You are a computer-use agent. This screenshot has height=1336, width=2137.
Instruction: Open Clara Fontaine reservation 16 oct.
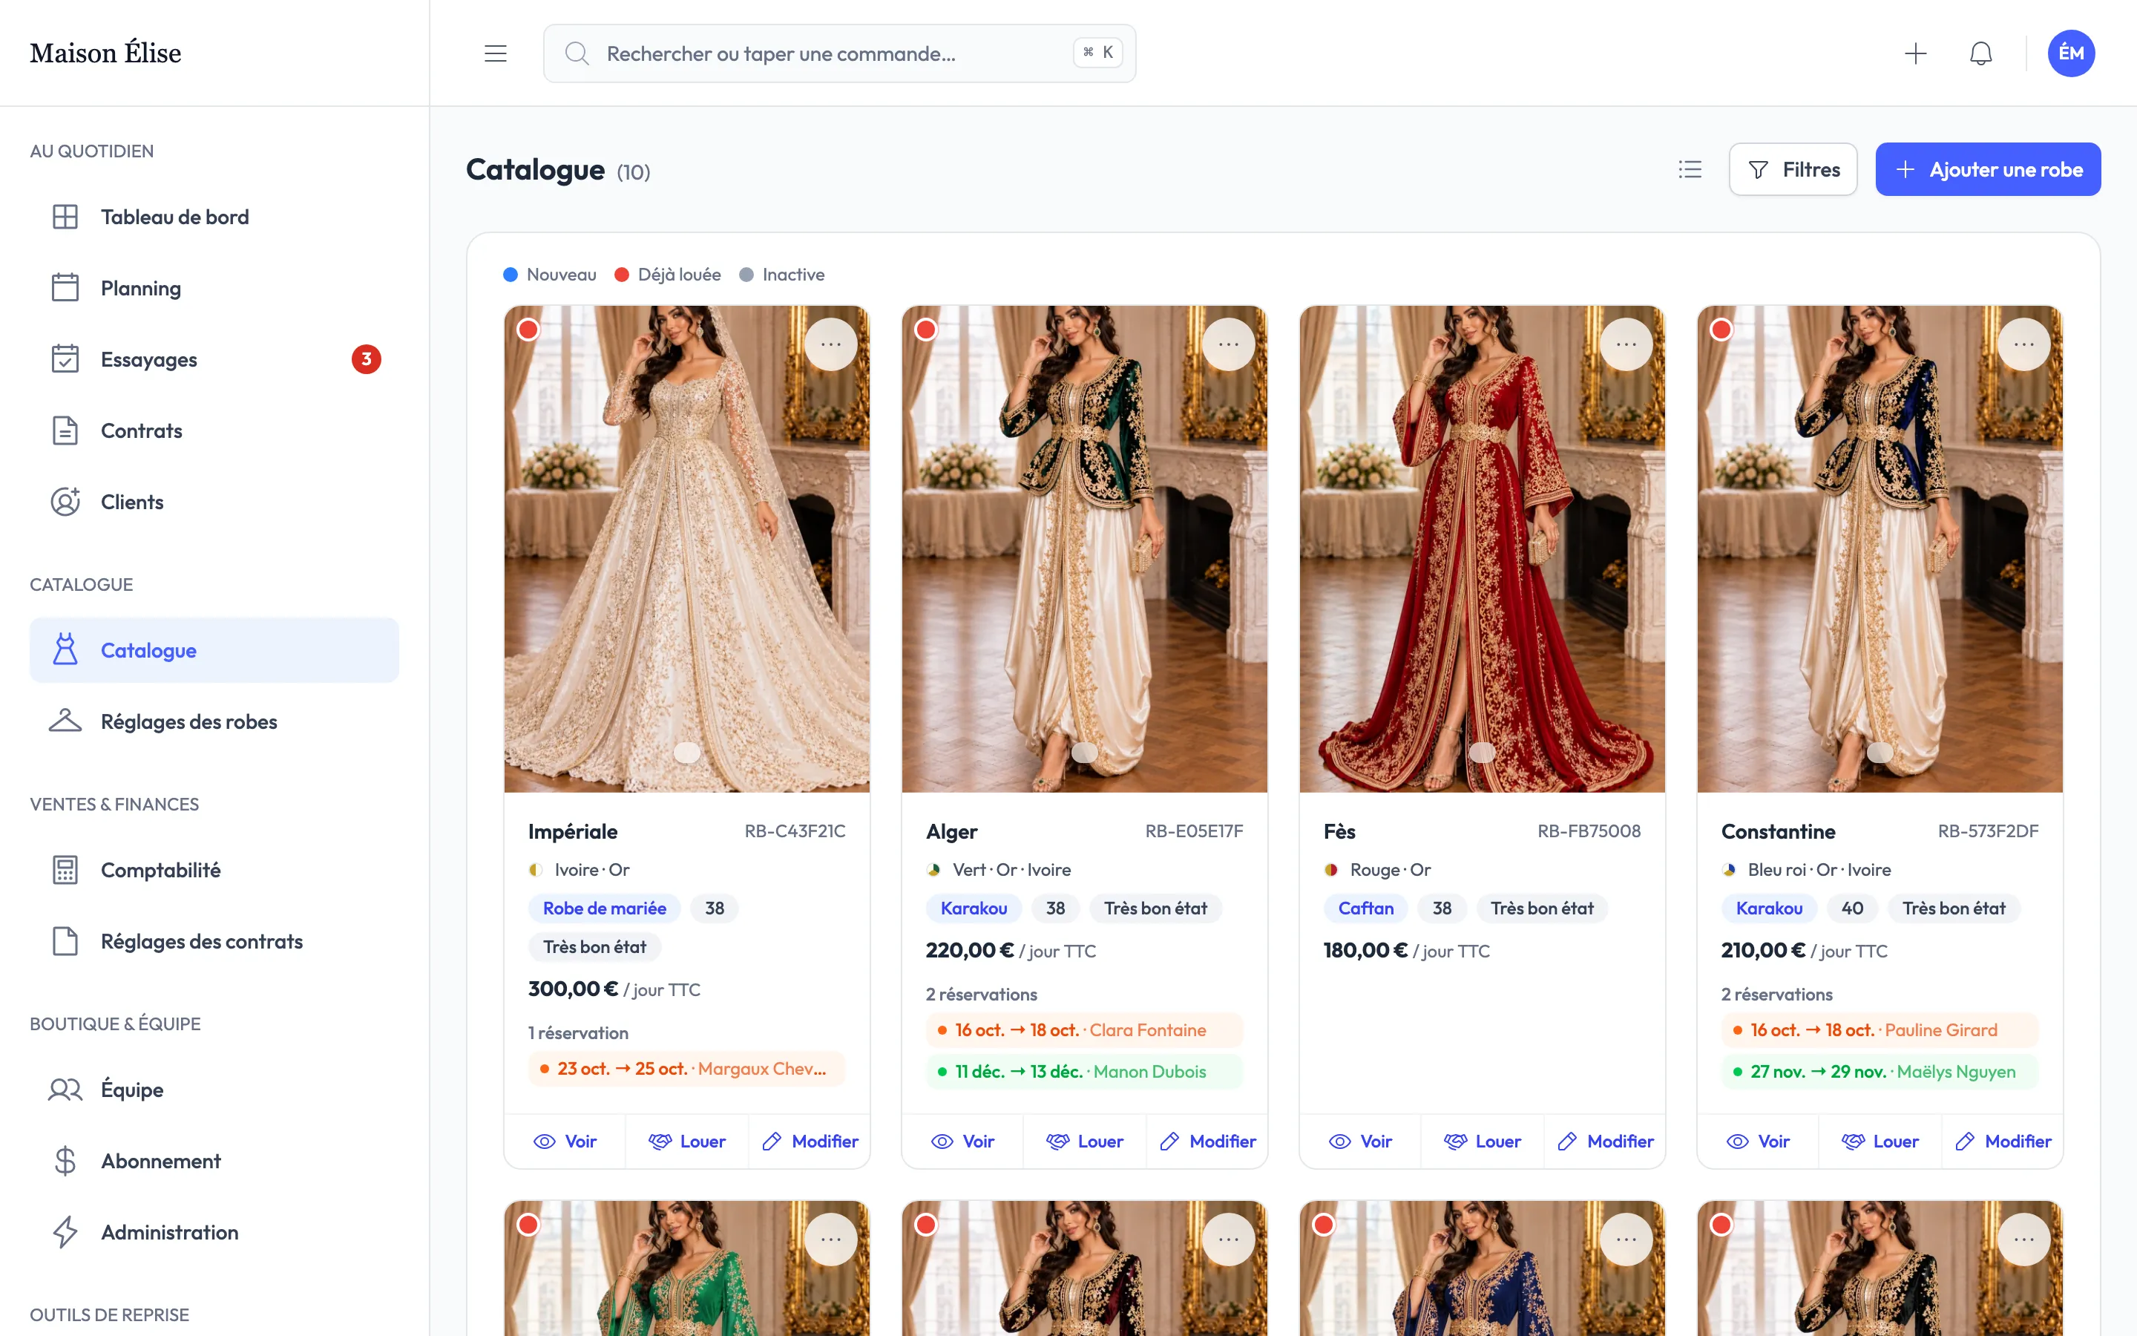[1084, 1030]
